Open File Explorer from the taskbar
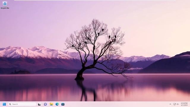 [51, 104]
